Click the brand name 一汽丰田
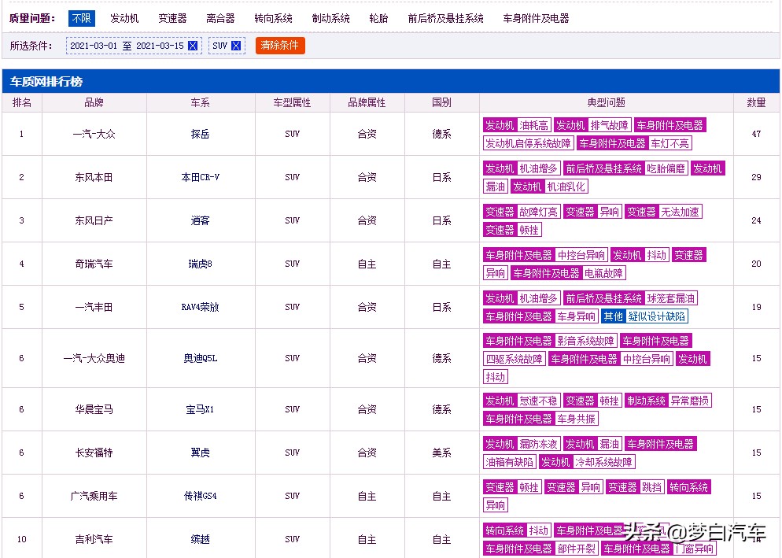Image resolution: width=782 pixels, height=558 pixels. click(x=94, y=307)
